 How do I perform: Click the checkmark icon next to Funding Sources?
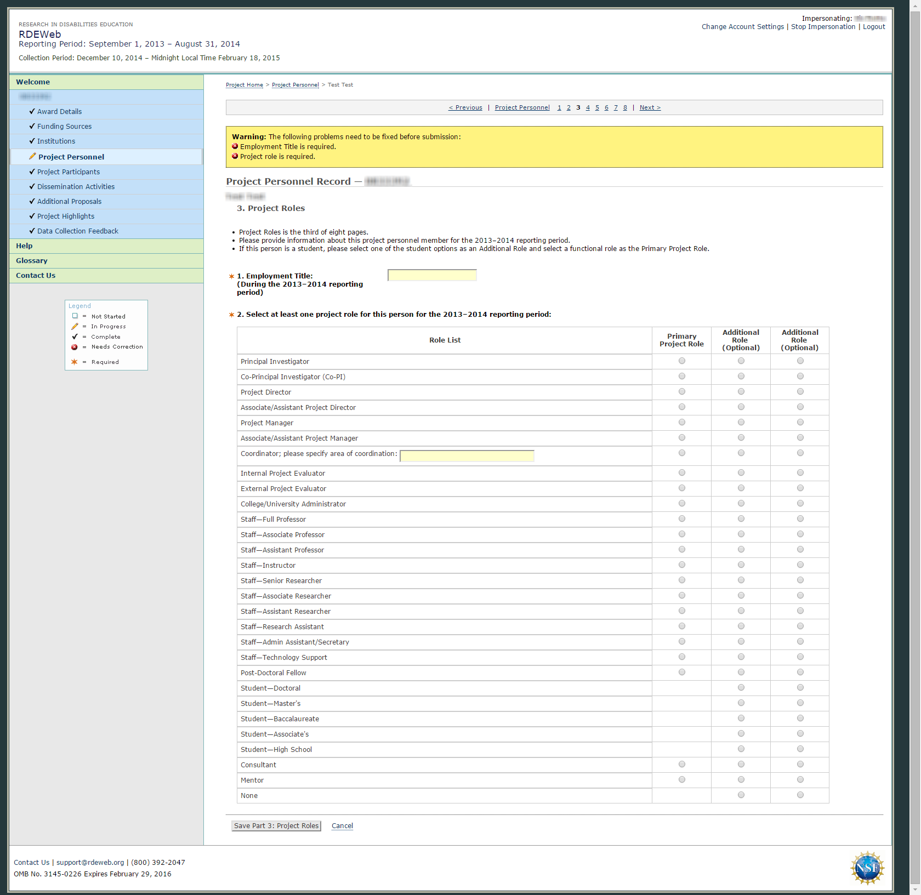point(32,126)
